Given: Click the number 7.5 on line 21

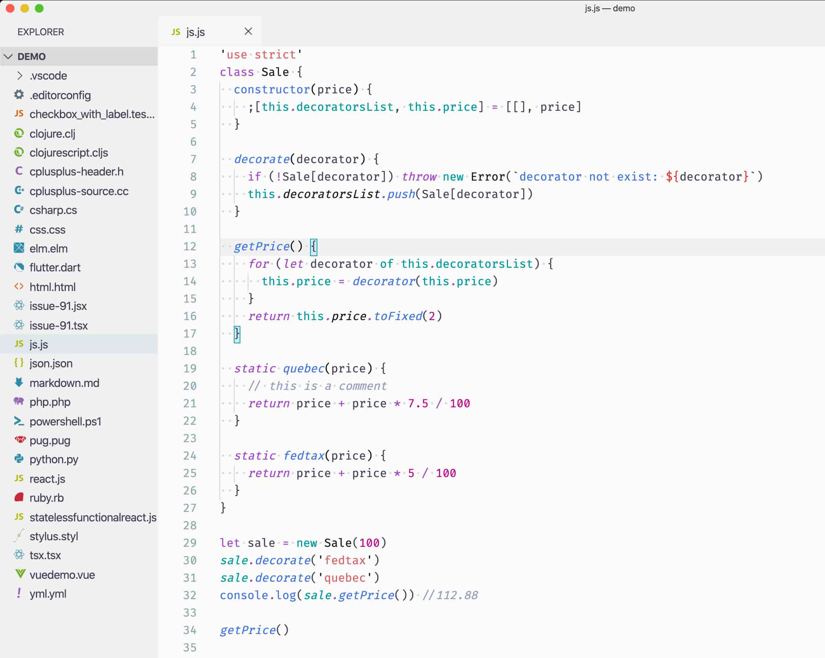Looking at the screenshot, I should [x=418, y=403].
